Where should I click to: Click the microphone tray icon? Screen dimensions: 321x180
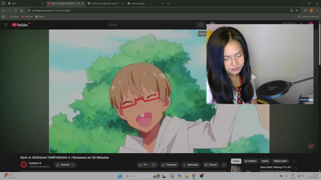pyautogui.click(x=287, y=176)
